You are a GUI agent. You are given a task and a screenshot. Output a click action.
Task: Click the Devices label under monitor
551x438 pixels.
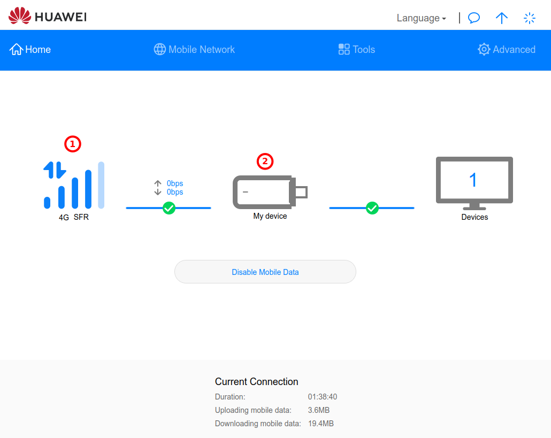pyautogui.click(x=475, y=217)
